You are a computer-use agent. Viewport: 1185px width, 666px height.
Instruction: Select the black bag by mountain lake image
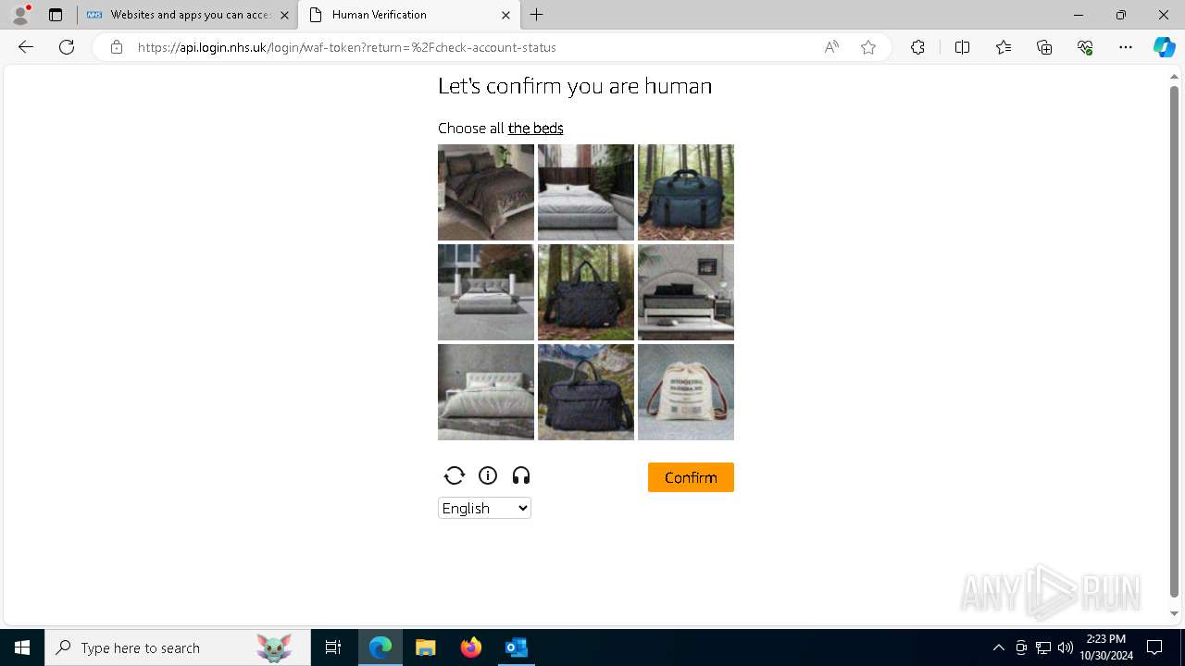[586, 392]
